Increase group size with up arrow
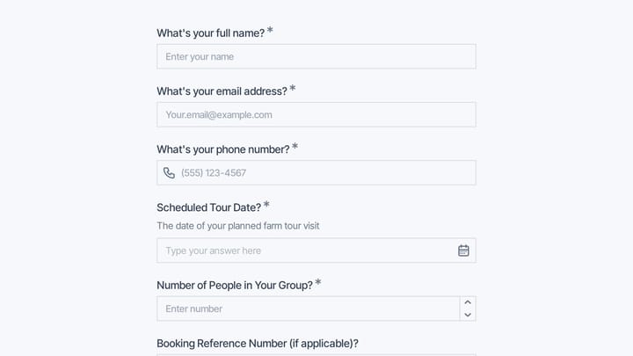Screen dimensions: 633x356 coord(468,302)
